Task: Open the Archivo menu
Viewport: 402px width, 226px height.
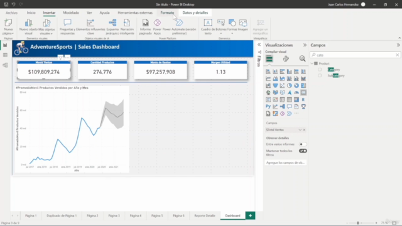Action: tap(11, 13)
